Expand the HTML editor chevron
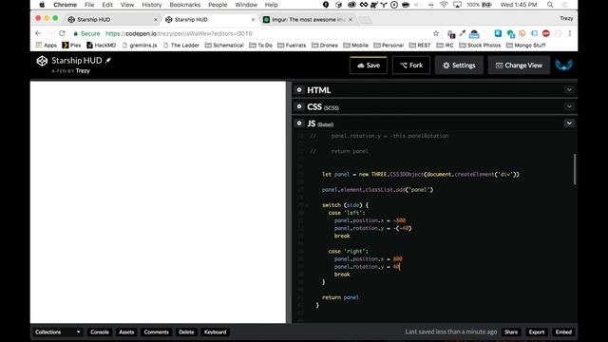Screen dimensions: 608x342 pyautogui.click(x=569, y=89)
